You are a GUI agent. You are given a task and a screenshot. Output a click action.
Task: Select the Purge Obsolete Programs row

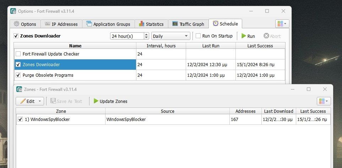(x=150, y=75)
